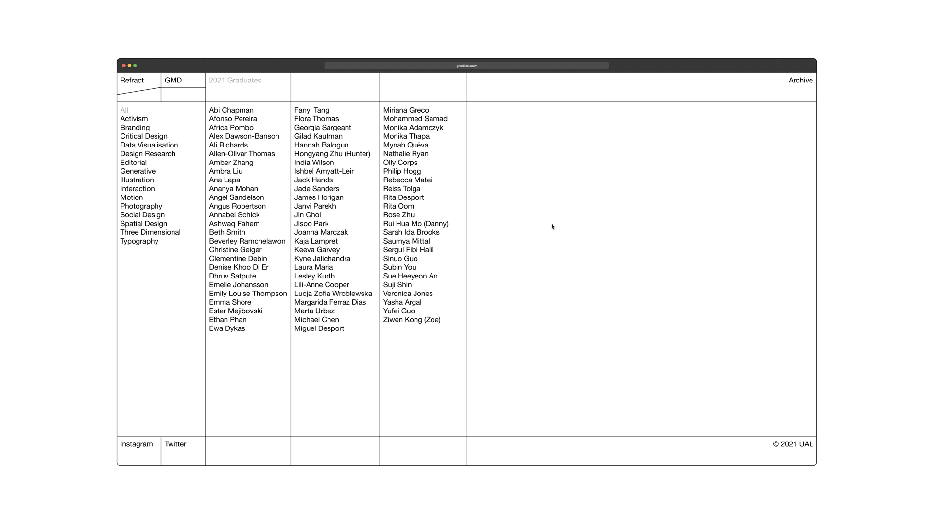Viewport: 933px width, 524px height.
Task: Open Twitter social icon link
Action: click(174, 443)
